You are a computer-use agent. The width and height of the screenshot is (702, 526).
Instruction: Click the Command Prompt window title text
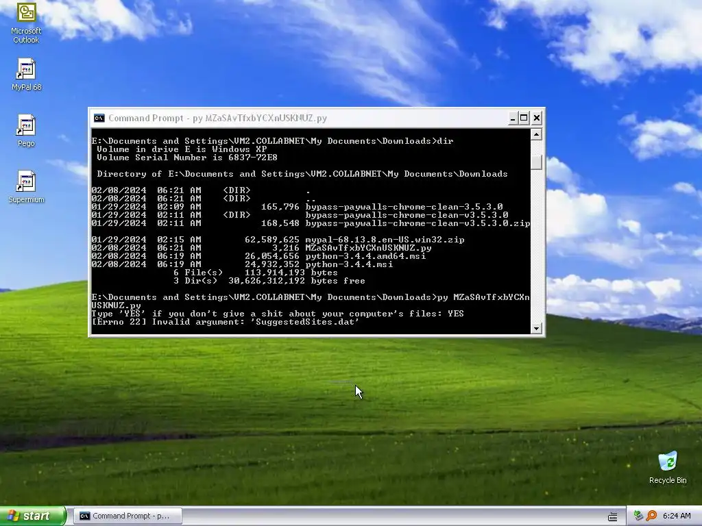tap(217, 118)
